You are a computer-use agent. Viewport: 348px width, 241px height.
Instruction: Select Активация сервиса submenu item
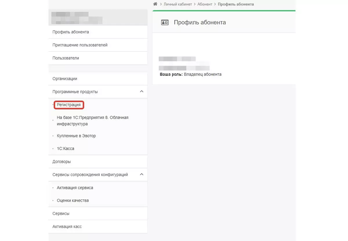tap(75, 187)
